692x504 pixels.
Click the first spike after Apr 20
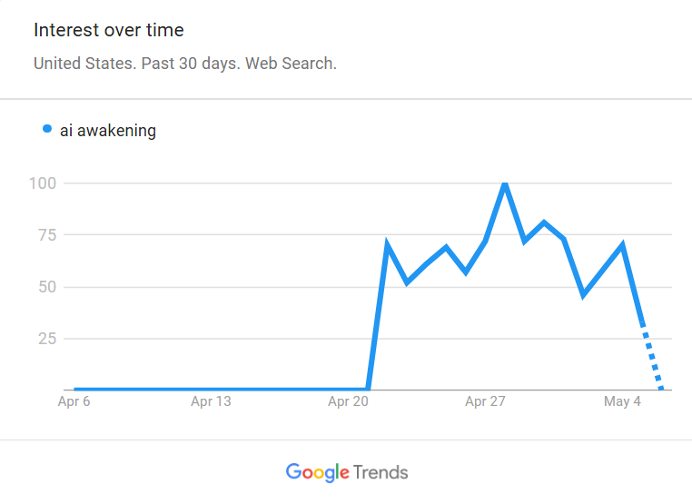(x=387, y=243)
